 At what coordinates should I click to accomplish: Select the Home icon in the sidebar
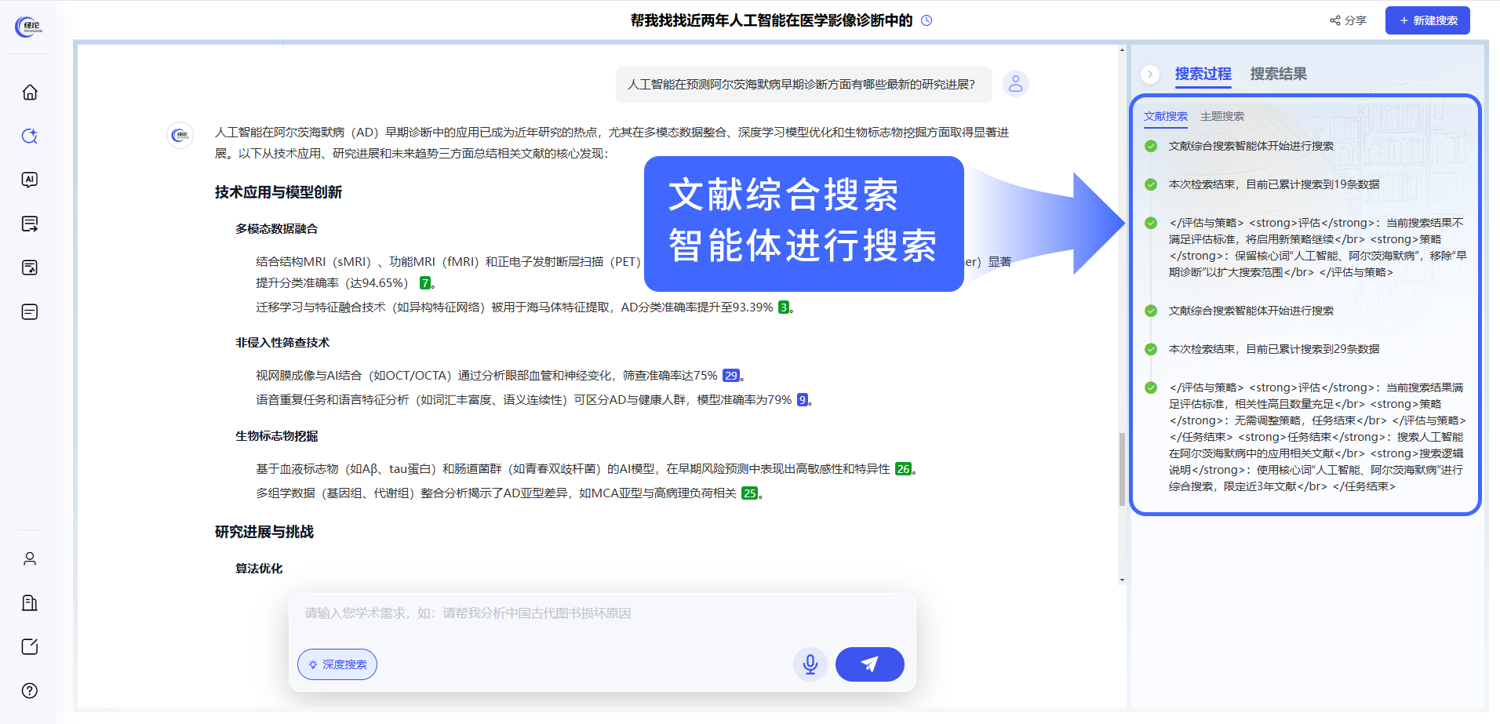click(x=30, y=92)
